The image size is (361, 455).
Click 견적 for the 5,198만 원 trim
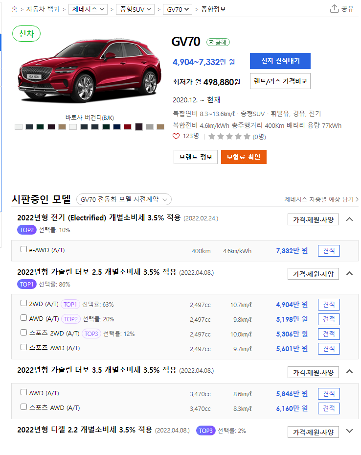click(x=329, y=319)
